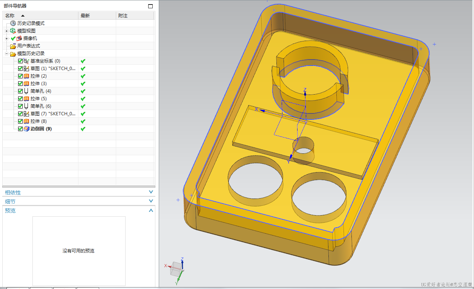The width and height of the screenshot is (474, 289).
Task: Click the 草图 (7) sketch icon
Action: (x=26, y=114)
